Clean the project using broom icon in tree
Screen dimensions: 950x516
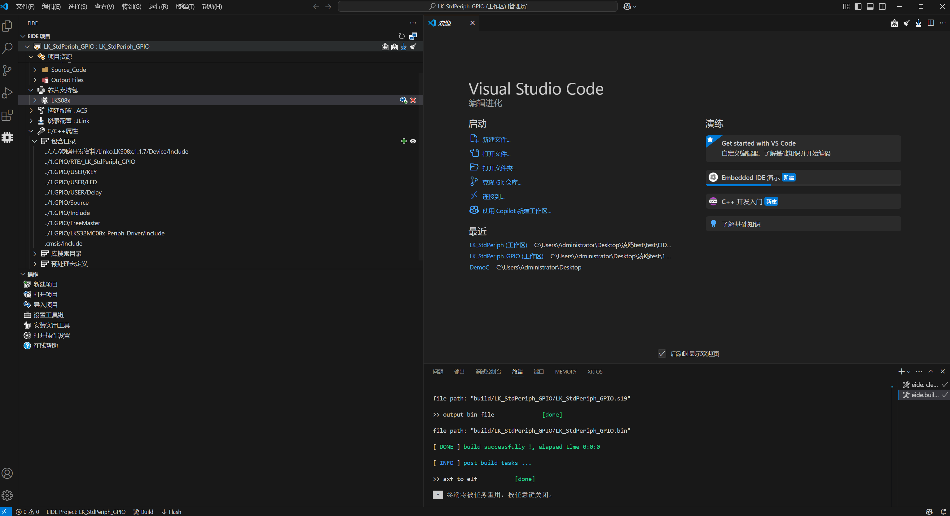point(413,46)
